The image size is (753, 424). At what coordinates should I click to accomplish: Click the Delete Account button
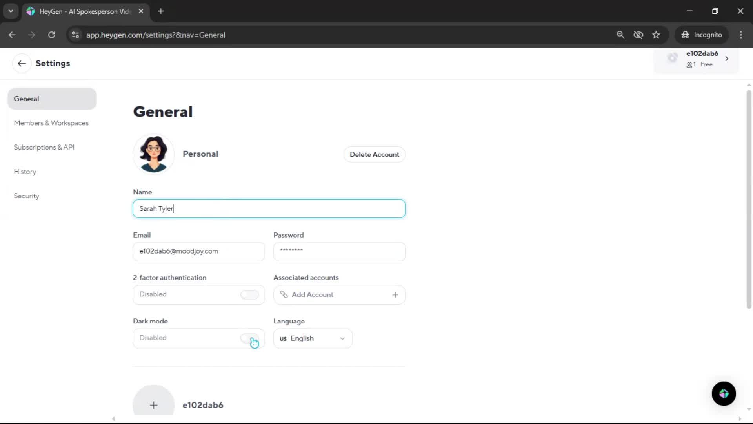[374, 154]
